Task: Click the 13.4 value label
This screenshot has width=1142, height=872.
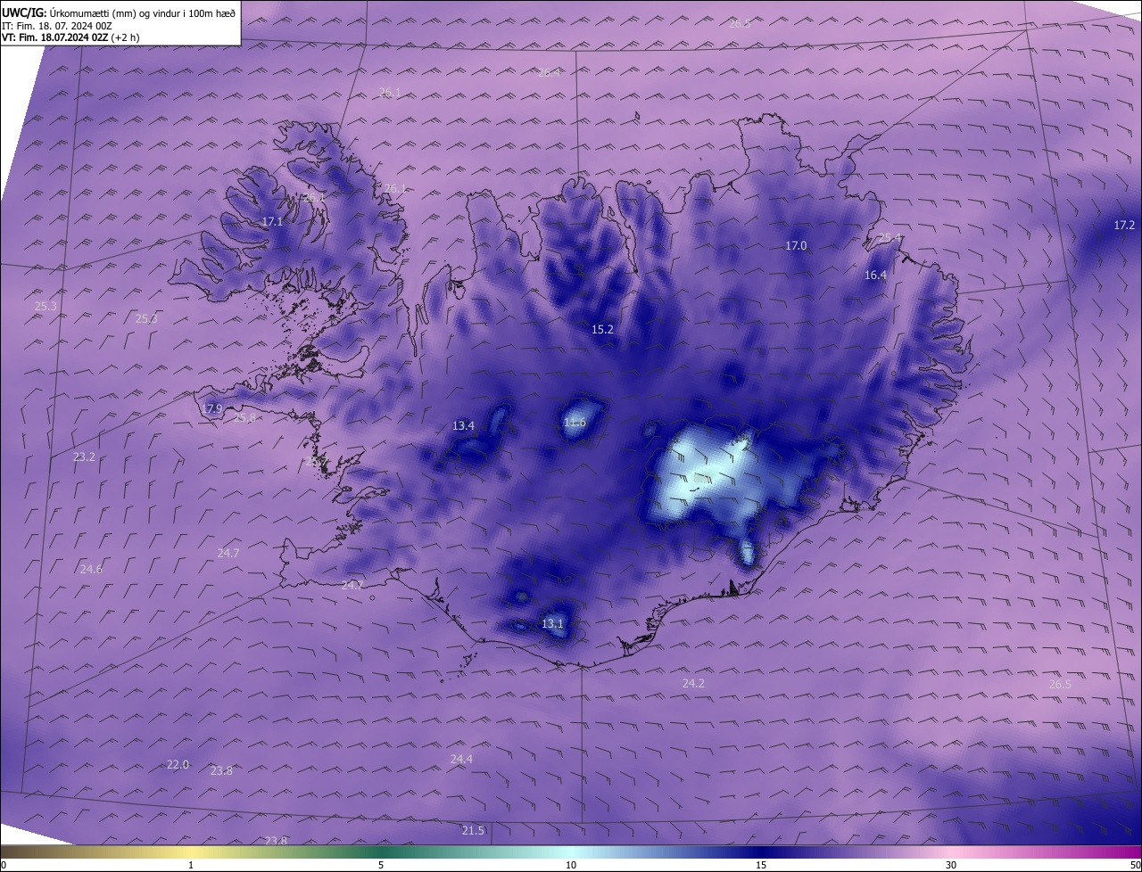Action: point(463,425)
